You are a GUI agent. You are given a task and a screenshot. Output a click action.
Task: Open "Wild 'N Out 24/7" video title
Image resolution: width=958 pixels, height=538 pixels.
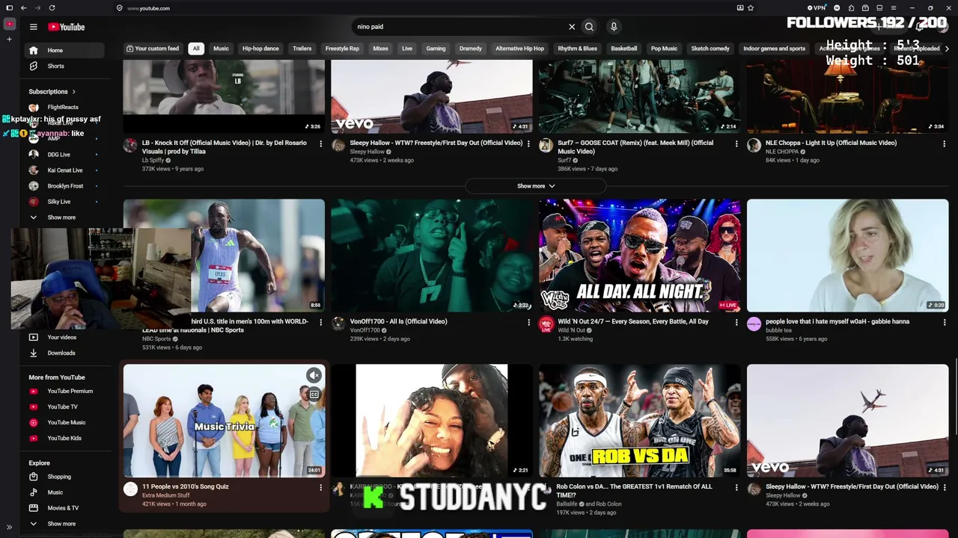[634, 321]
